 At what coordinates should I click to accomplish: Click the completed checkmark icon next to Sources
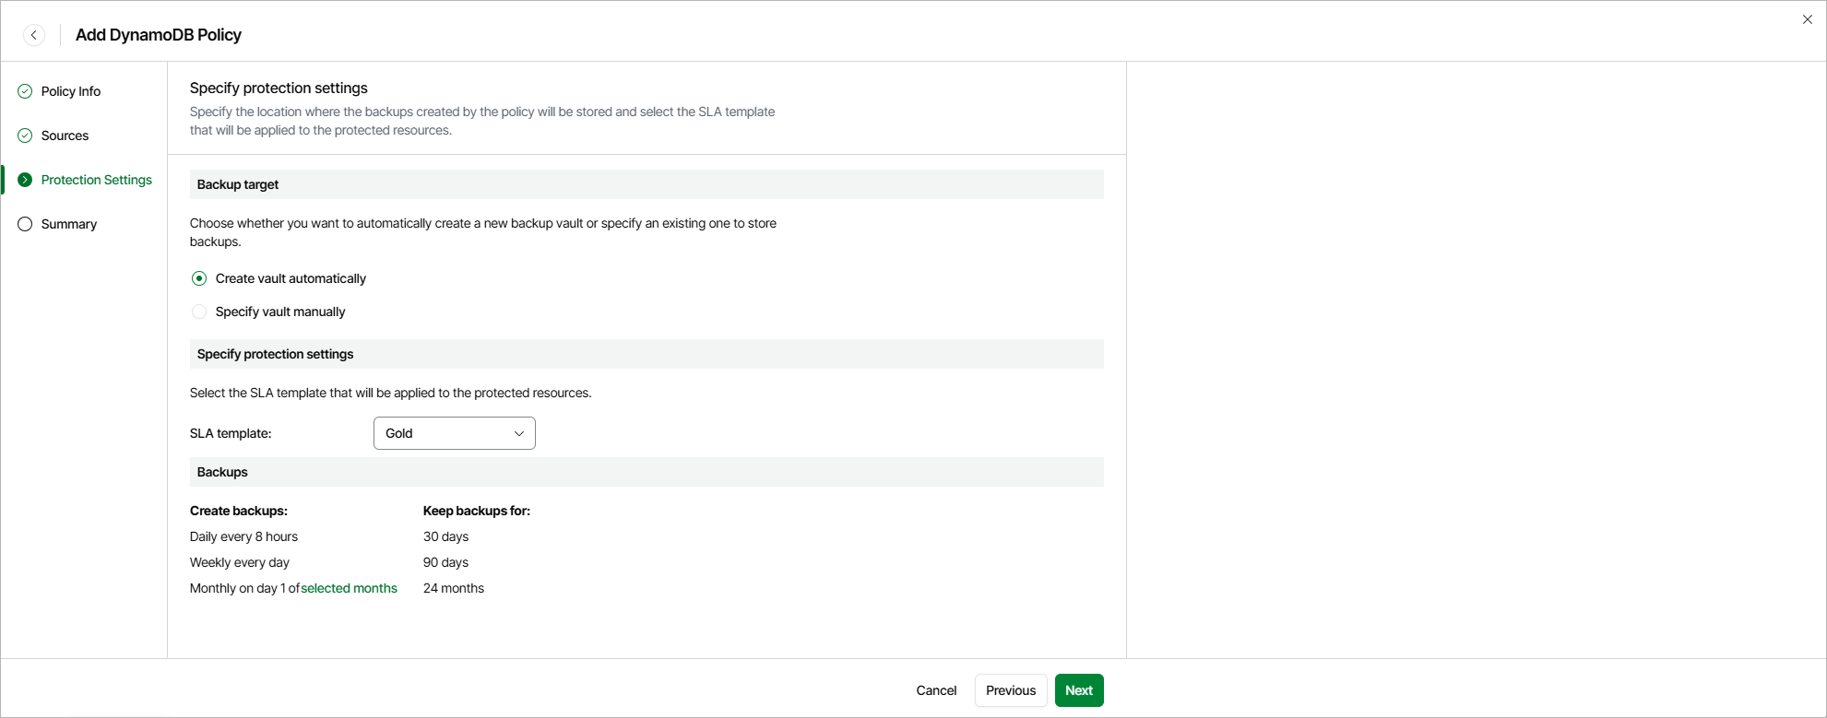click(25, 135)
